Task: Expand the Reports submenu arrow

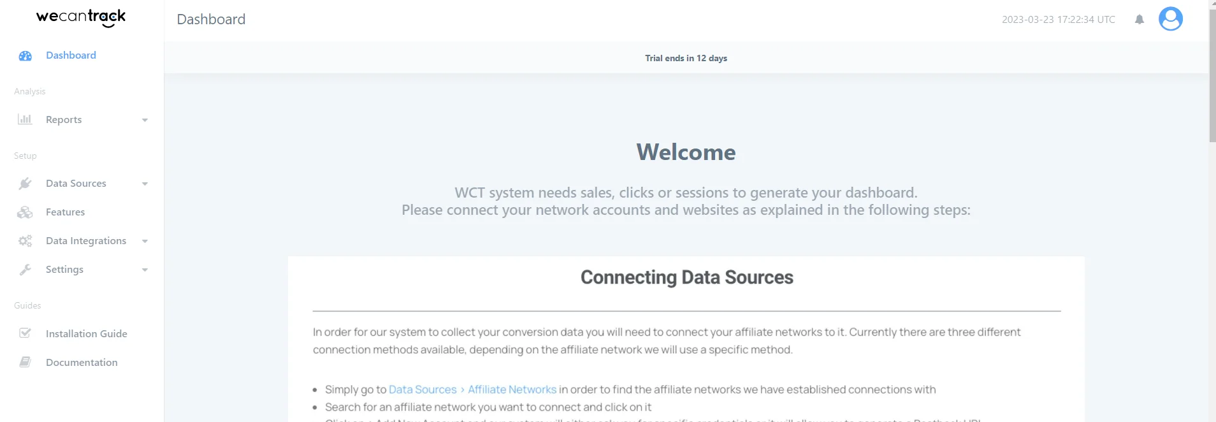Action: (x=145, y=120)
